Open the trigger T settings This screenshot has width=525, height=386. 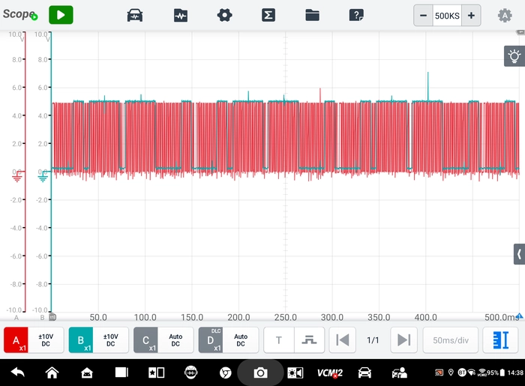click(x=279, y=340)
